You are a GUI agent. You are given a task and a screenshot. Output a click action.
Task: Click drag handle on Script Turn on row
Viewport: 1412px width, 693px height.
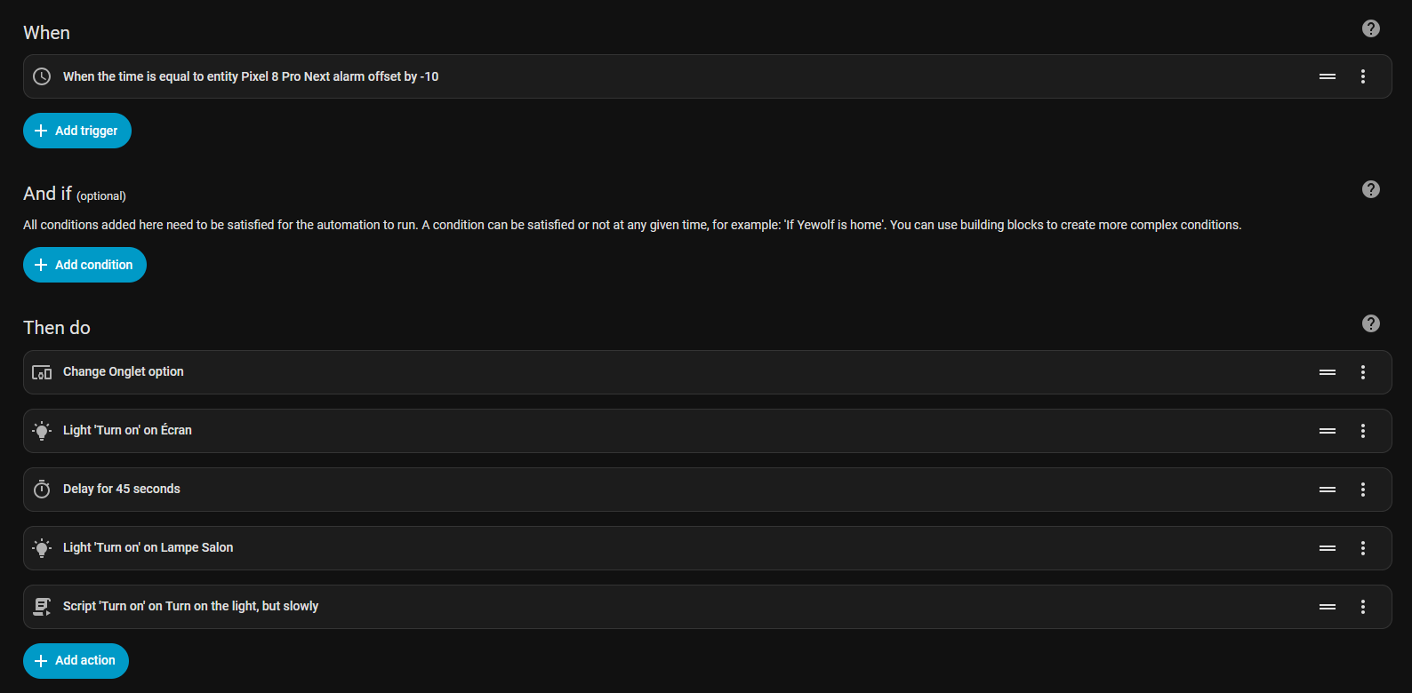[x=1327, y=607]
